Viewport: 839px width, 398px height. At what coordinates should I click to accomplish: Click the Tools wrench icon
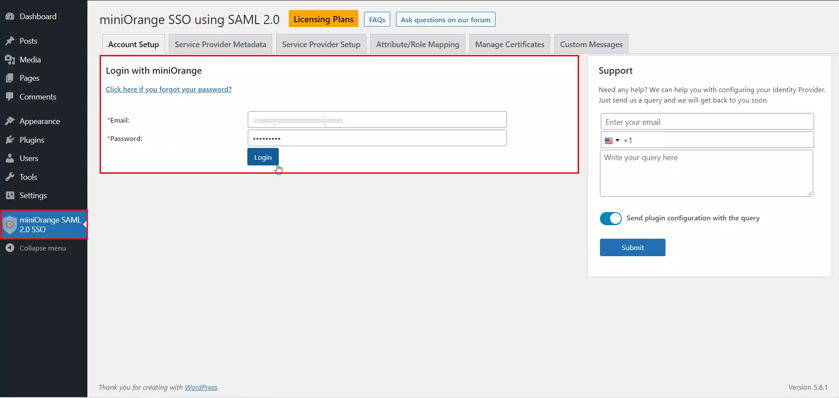10,177
